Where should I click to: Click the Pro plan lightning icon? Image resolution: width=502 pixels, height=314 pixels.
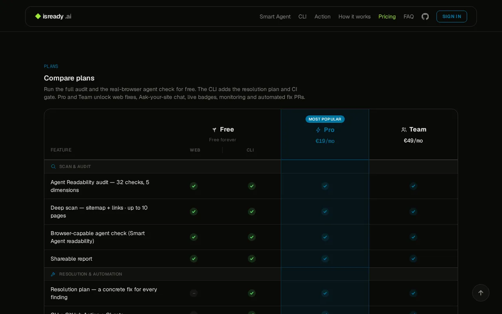coord(318,130)
